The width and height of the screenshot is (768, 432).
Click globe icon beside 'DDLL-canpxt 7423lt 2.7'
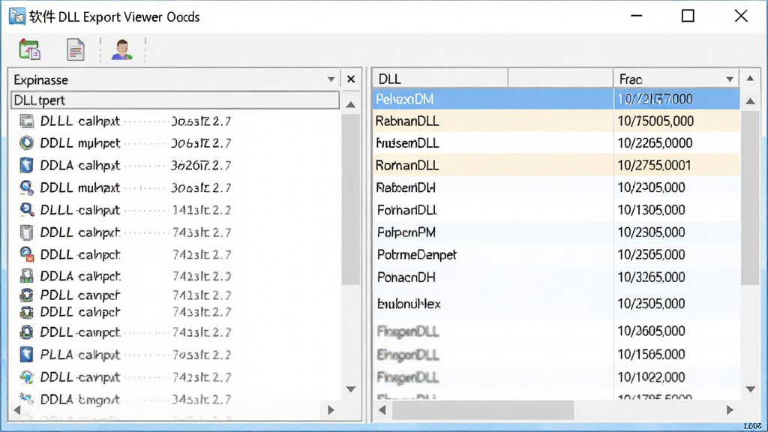(x=26, y=377)
